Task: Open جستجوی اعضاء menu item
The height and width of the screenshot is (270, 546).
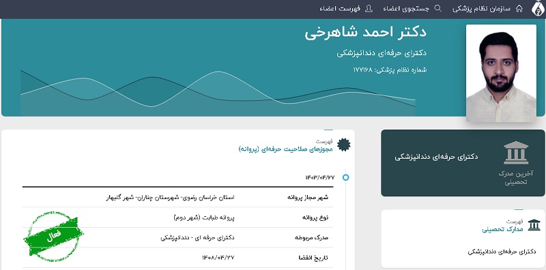Action: pyautogui.click(x=406, y=9)
